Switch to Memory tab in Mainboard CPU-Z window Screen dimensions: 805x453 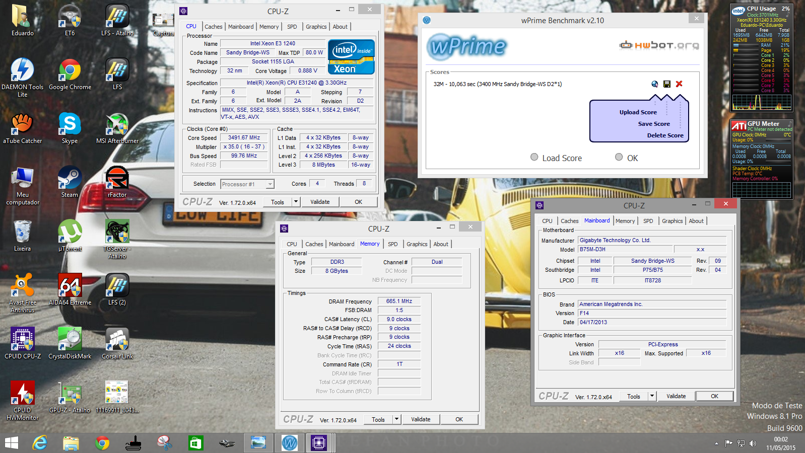tap(625, 221)
